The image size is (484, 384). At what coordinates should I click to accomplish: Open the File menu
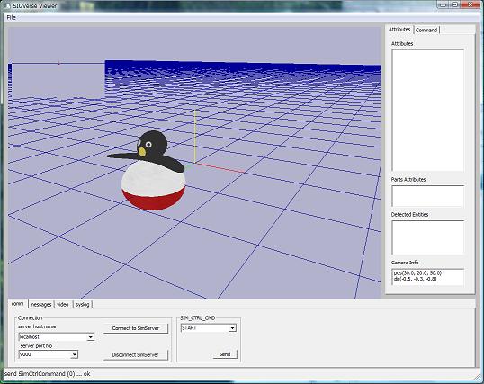[x=11, y=18]
